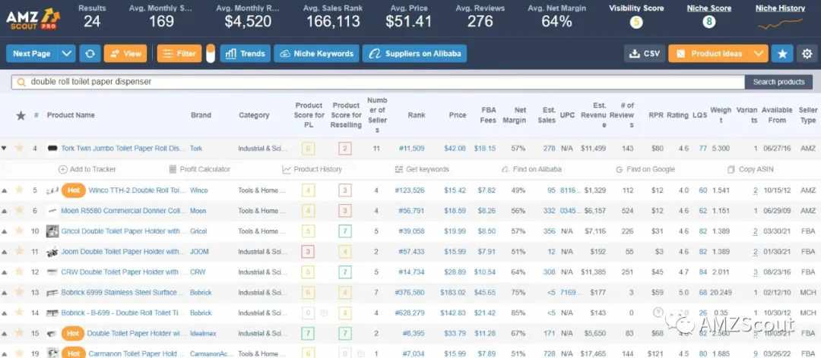This screenshot has height=358, width=821.
Task: Collapse the expanded Tork Twin Jumbo row
Action: point(5,149)
